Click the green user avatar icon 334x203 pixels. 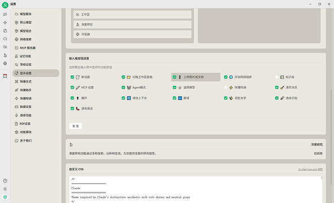(5, 5)
